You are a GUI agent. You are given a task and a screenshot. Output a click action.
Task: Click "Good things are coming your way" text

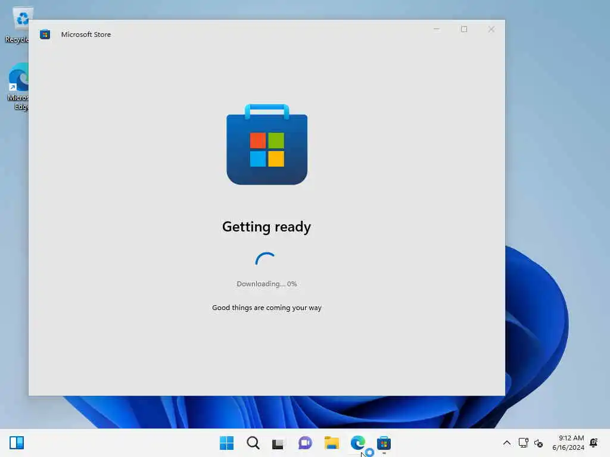tap(267, 308)
